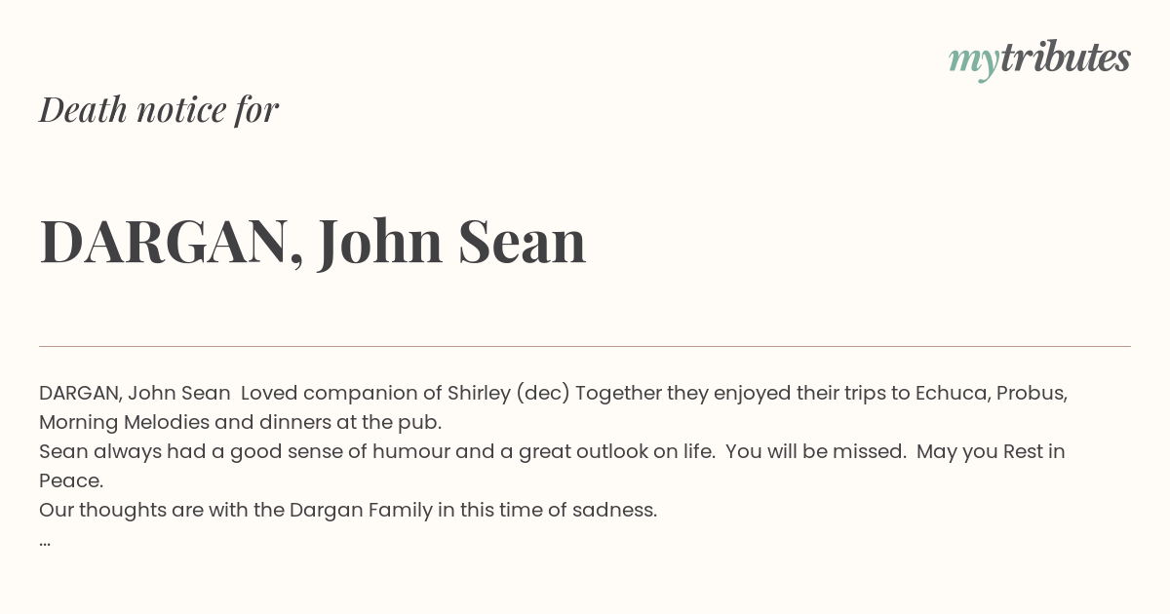The height and width of the screenshot is (614, 1170).
Task: Click the horizontal divider line below the title
Action: click(x=585, y=346)
